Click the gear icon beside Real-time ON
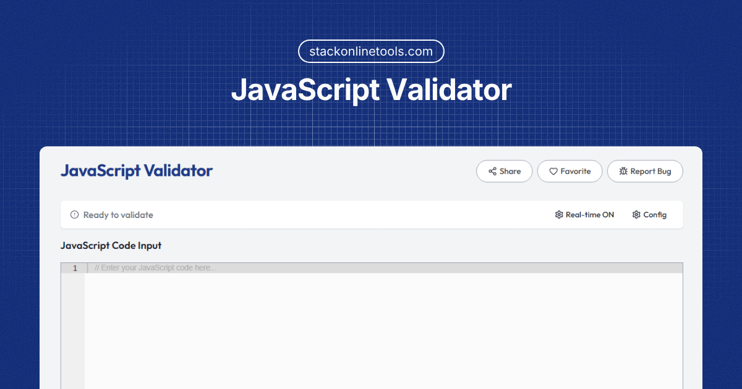This screenshot has height=389, width=742. point(559,215)
